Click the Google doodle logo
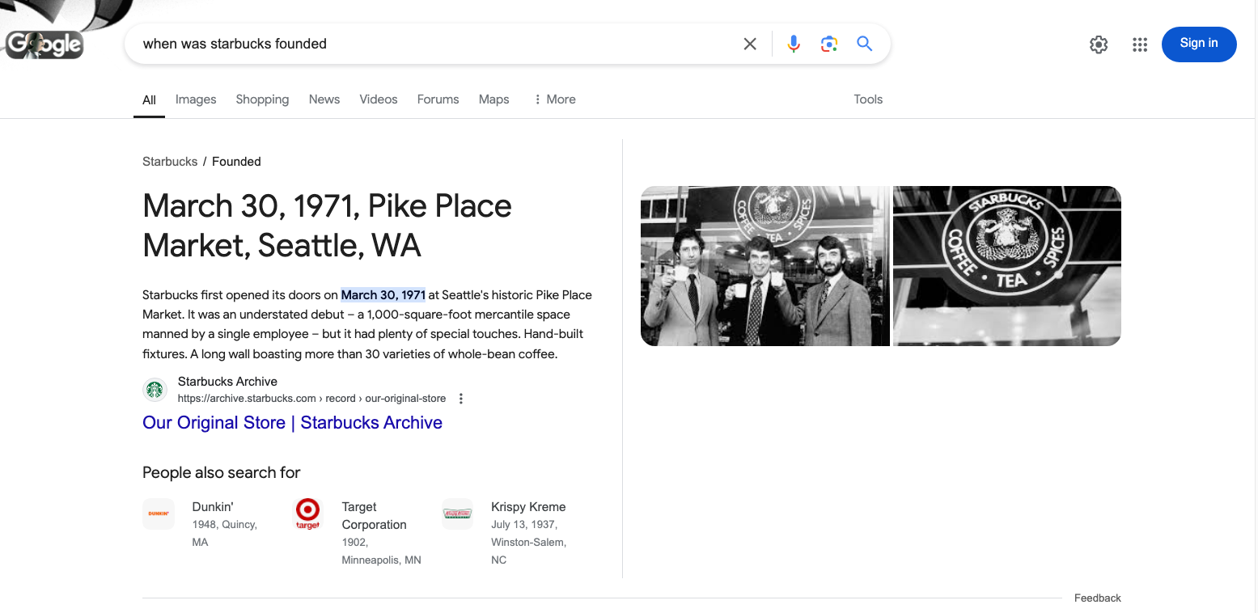Viewport: 1258px width, 613px height. [x=44, y=44]
